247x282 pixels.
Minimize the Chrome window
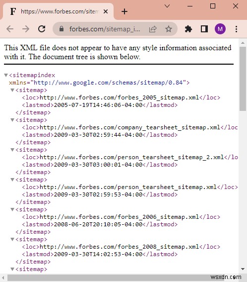(x=190, y=6)
